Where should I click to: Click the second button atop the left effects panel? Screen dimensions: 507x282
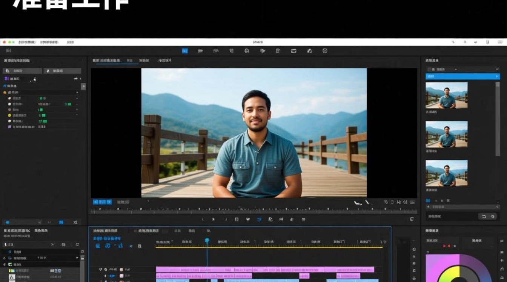pyautogui.click(x=62, y=71)
